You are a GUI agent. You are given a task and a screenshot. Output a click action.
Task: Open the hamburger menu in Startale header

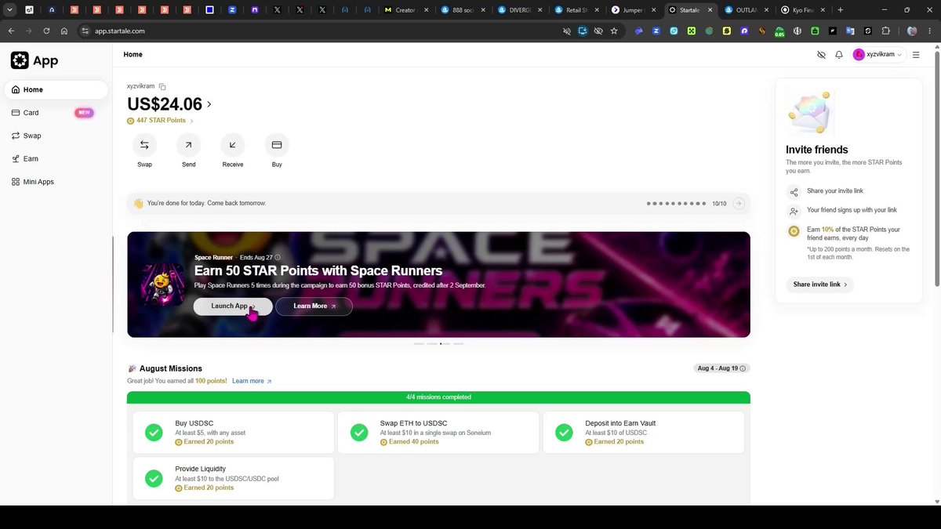tap(915, 55)
